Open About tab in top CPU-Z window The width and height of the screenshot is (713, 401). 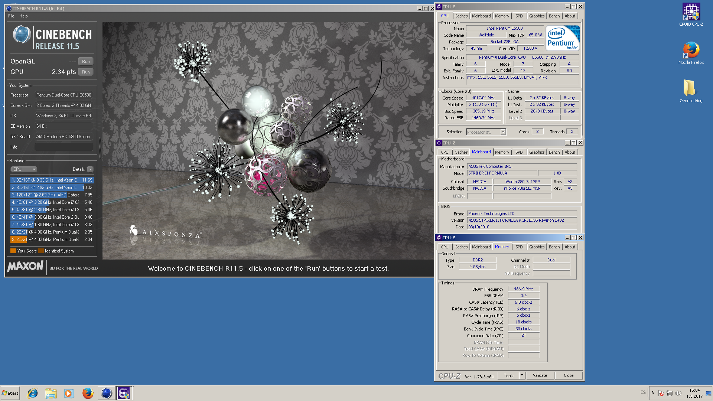570,16
